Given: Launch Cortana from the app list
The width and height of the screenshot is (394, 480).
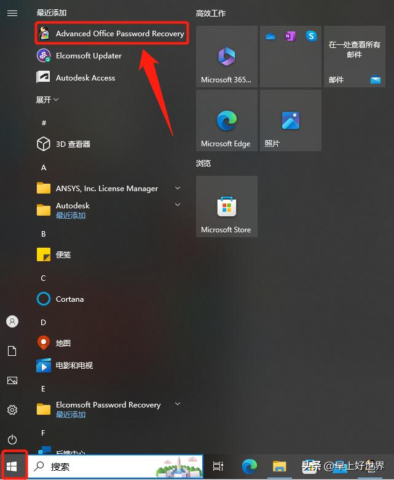Looking at the screenshot, I should 60,299.
